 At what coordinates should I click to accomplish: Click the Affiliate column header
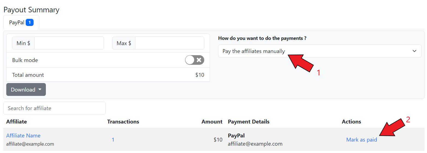[x=16, y=122]
